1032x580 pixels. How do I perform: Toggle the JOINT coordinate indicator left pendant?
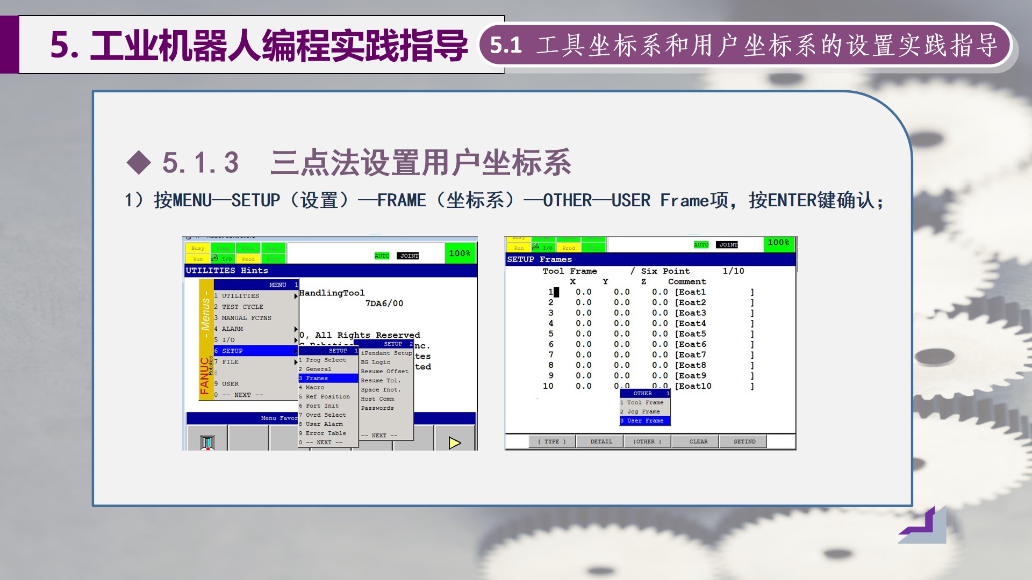pyautogui.click(x=408, y=256)
